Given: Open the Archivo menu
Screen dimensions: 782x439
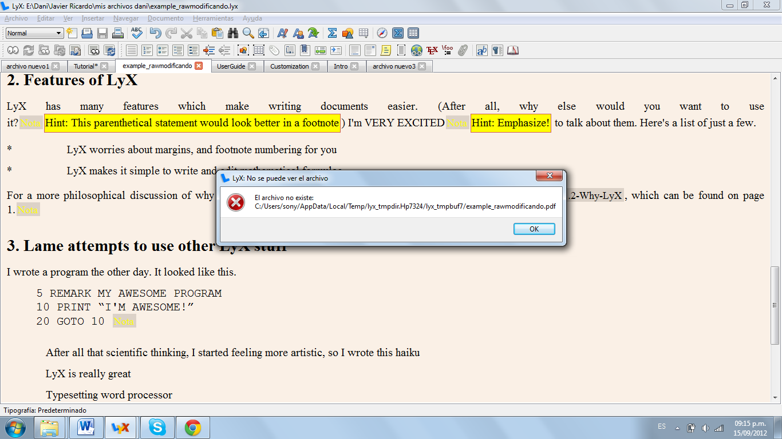Looking at the screenshot, I should point(16,18).
